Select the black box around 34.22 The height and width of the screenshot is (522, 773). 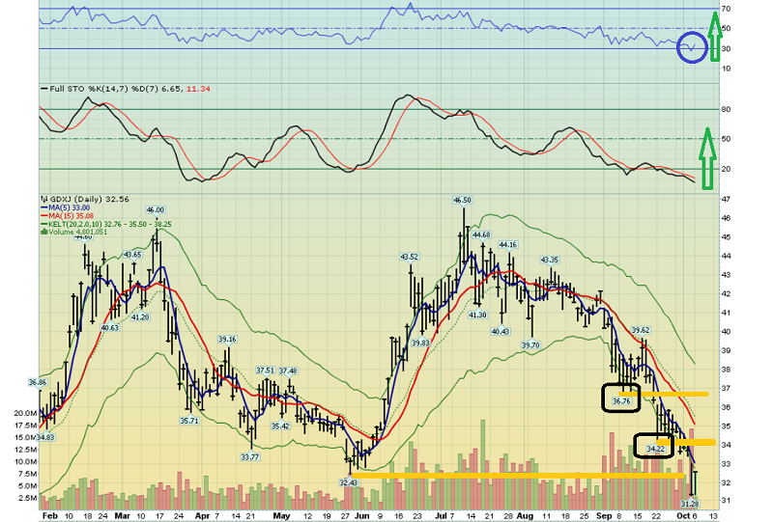tap(655, 446)
